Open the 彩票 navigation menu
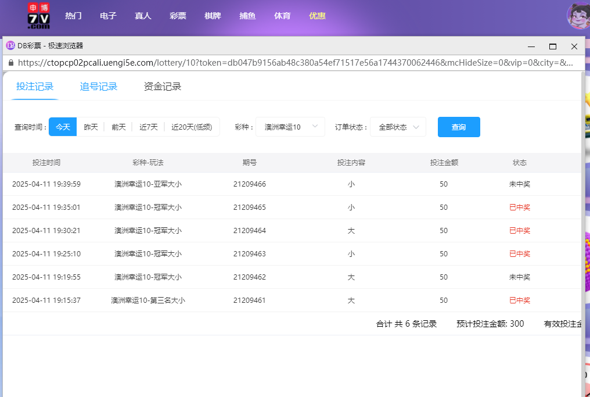This screenshot has width=590, height=397. pos(178,16)
